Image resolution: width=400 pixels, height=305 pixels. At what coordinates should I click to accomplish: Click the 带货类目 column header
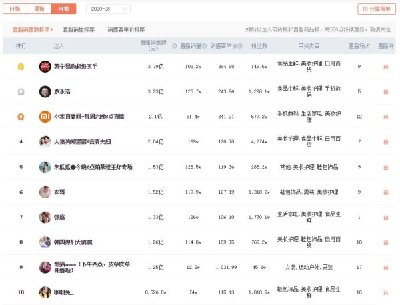click(x=309, y=46)
